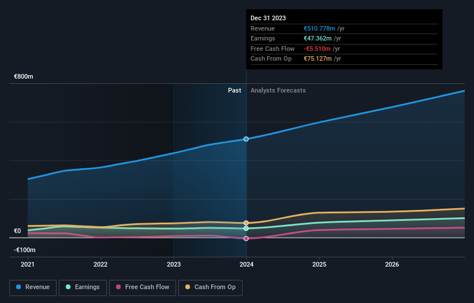
Task: Click the €47.362m earnings value
Action: click(x=318, y=38)
